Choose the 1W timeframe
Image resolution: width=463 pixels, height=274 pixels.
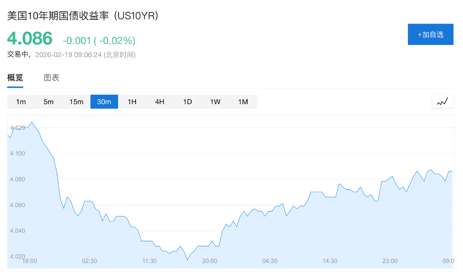click(x=215, y=102)
